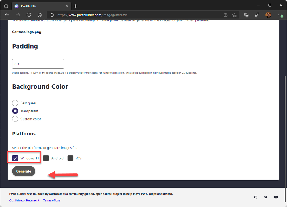Check the Android platform checkbox
The height and width of the screenshot is (207, 287).
46,158
